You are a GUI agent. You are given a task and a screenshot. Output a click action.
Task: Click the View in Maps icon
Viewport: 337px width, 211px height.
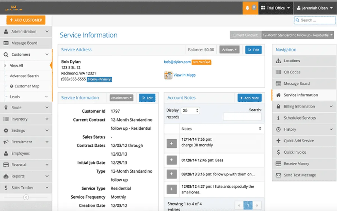click(x=168, y=75)
